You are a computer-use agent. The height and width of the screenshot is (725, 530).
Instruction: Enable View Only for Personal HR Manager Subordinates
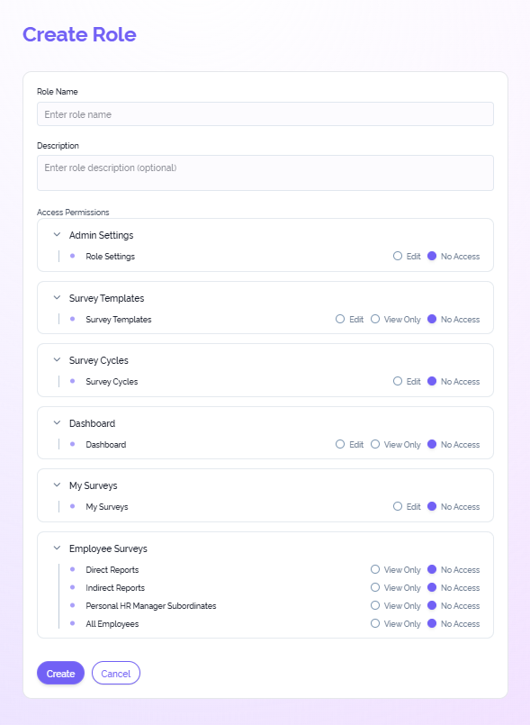click(x=376, y=606)
